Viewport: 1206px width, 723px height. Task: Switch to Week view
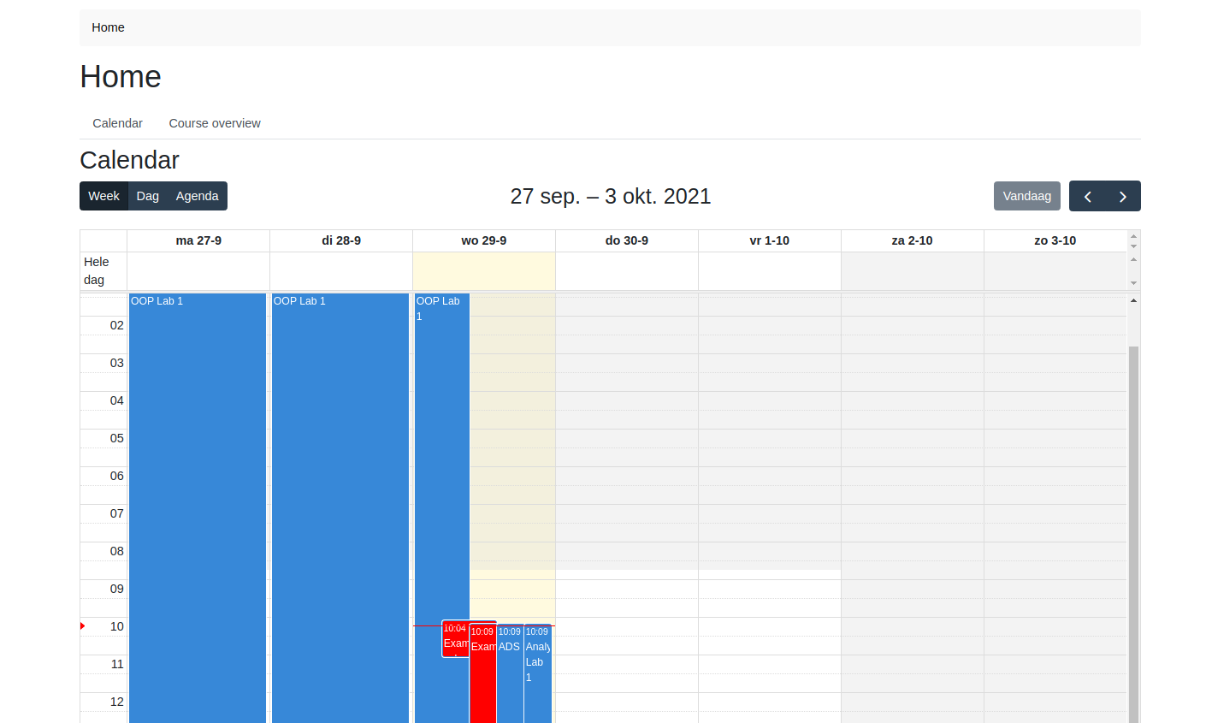pyautogui.click(x=103, y=196)
